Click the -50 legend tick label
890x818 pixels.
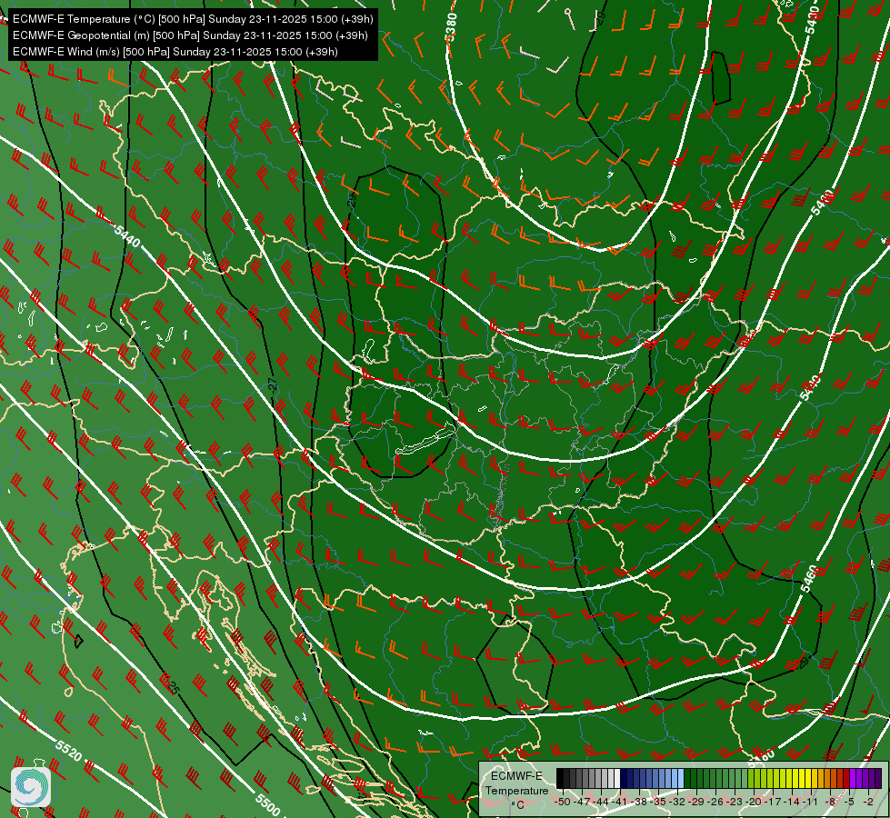point(561,802)
